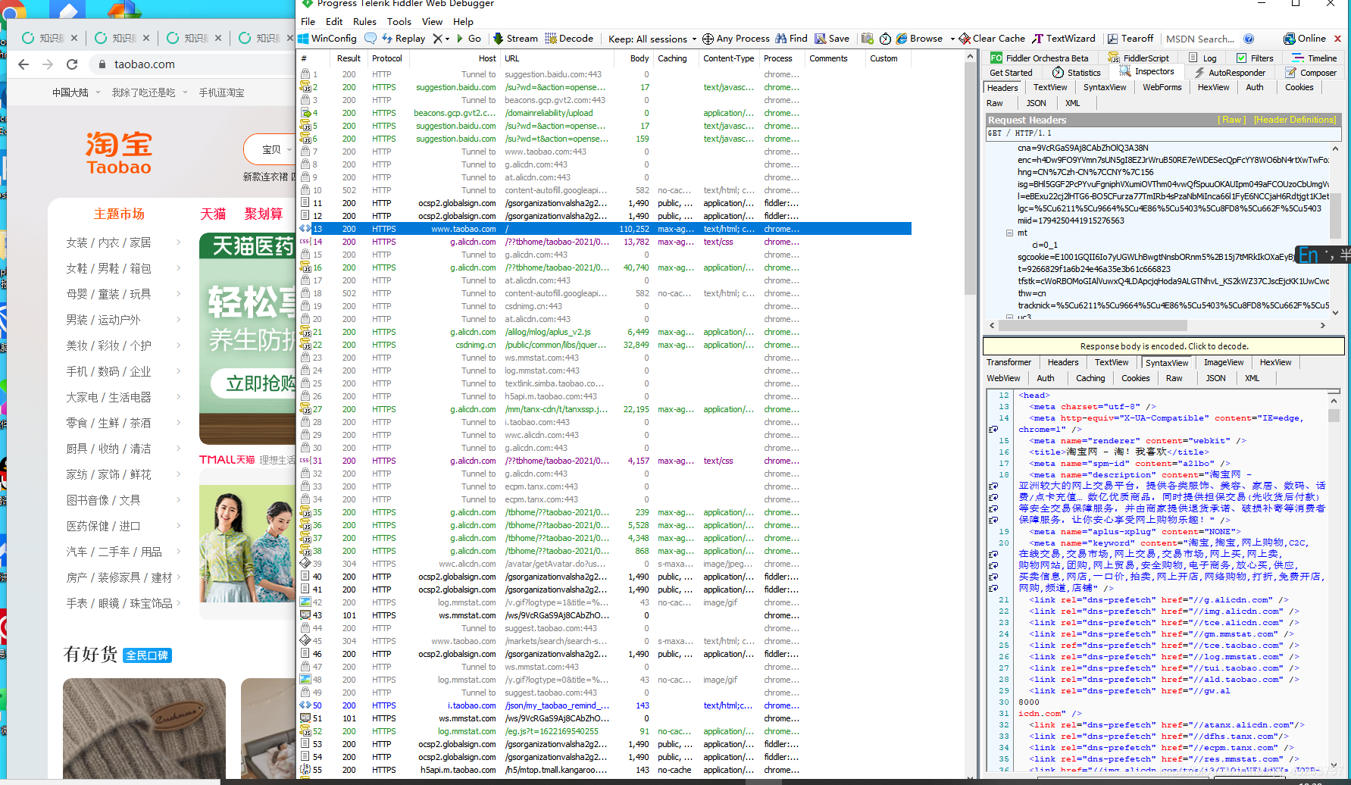Click the scroll-up arrow of the session list

coord(970,57)
